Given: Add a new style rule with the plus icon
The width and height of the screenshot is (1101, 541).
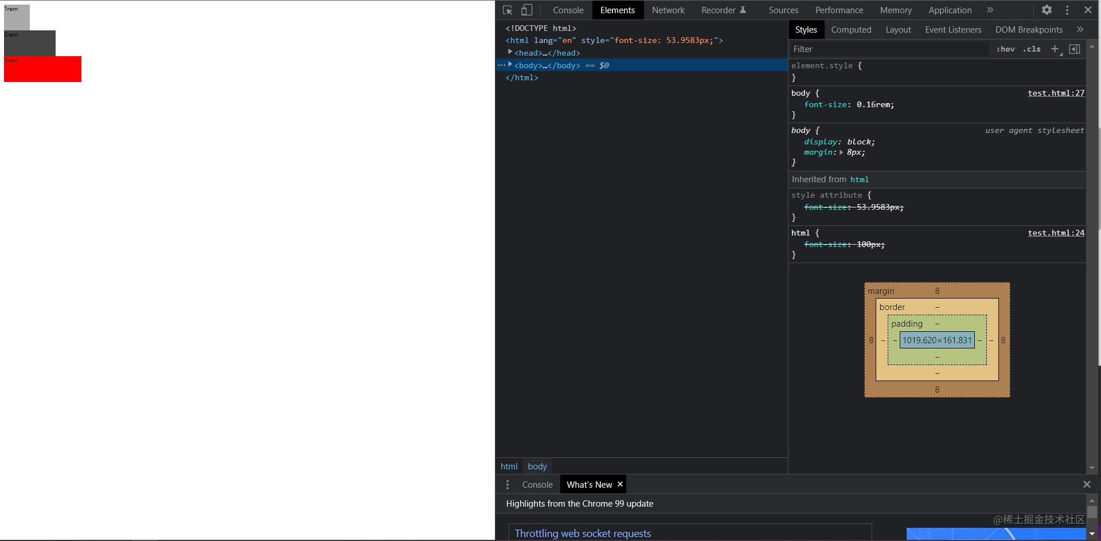Looking at the screenshot, I should [x=1055, y=49].
